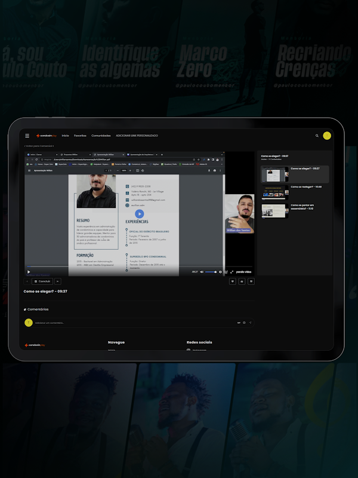Open the Favoritos menu item

click(80, 136)
